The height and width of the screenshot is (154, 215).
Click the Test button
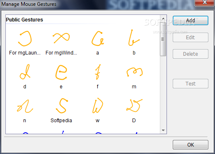tap(191, 84)
